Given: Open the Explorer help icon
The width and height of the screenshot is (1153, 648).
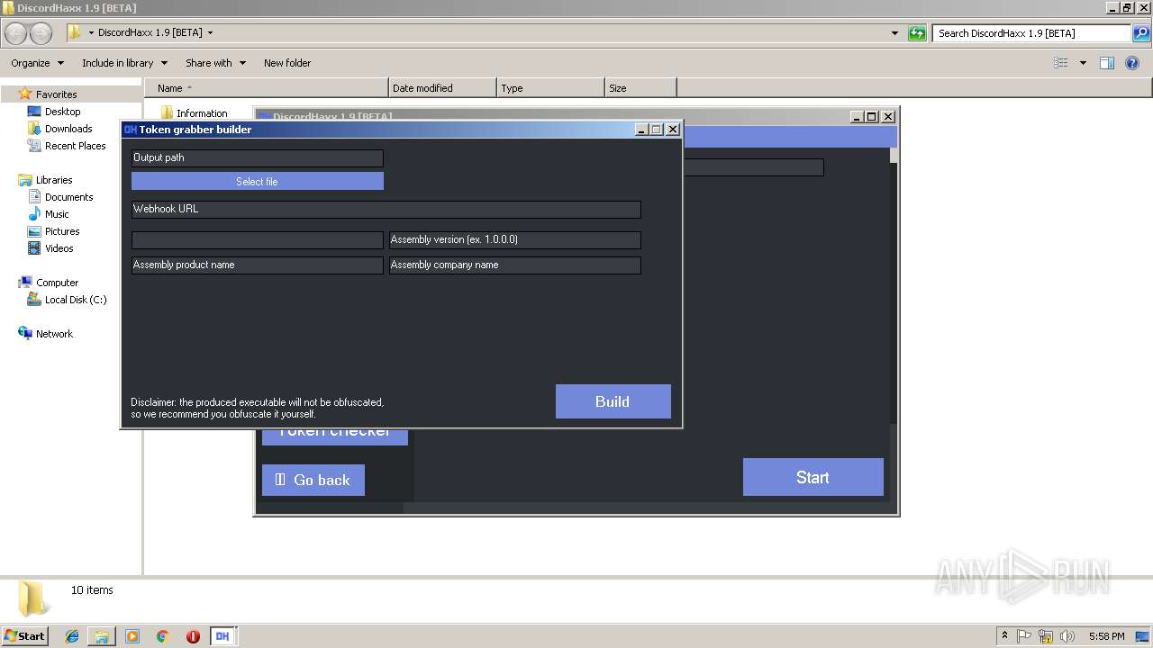Looking at the screenshot, I should (1133, 63).
